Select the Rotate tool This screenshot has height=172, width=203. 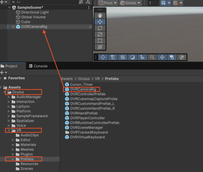pos(100,28)
